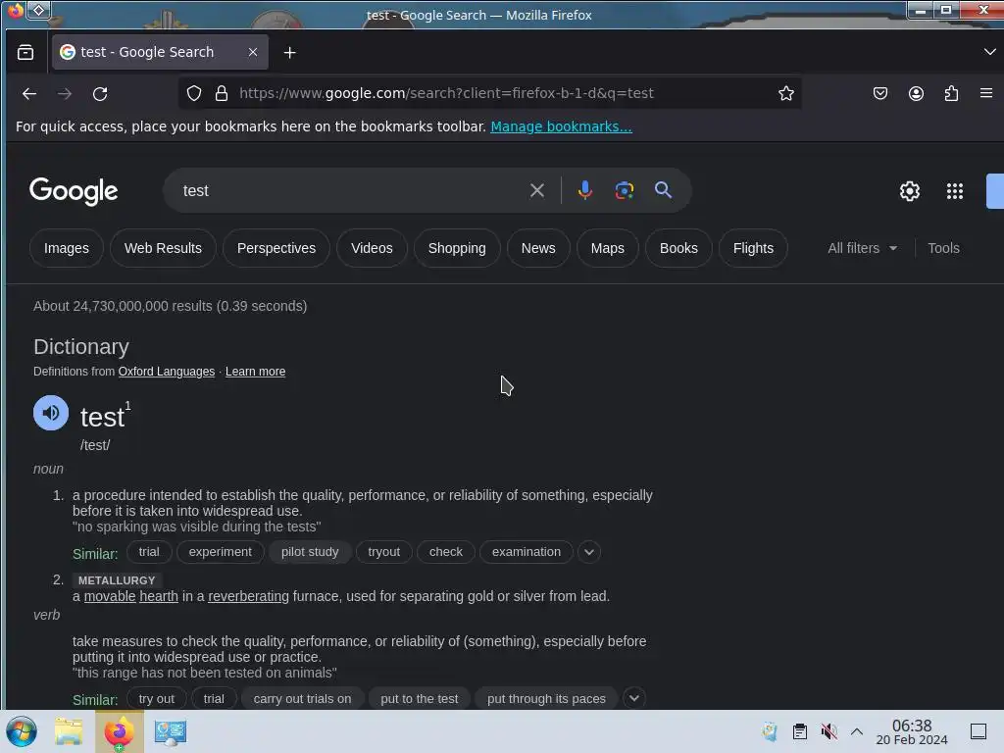This screenshot has height=753, width=1004.
Task: Select the 'check' synonym chip
Action: pyautogui.click(x=446, y=552)
